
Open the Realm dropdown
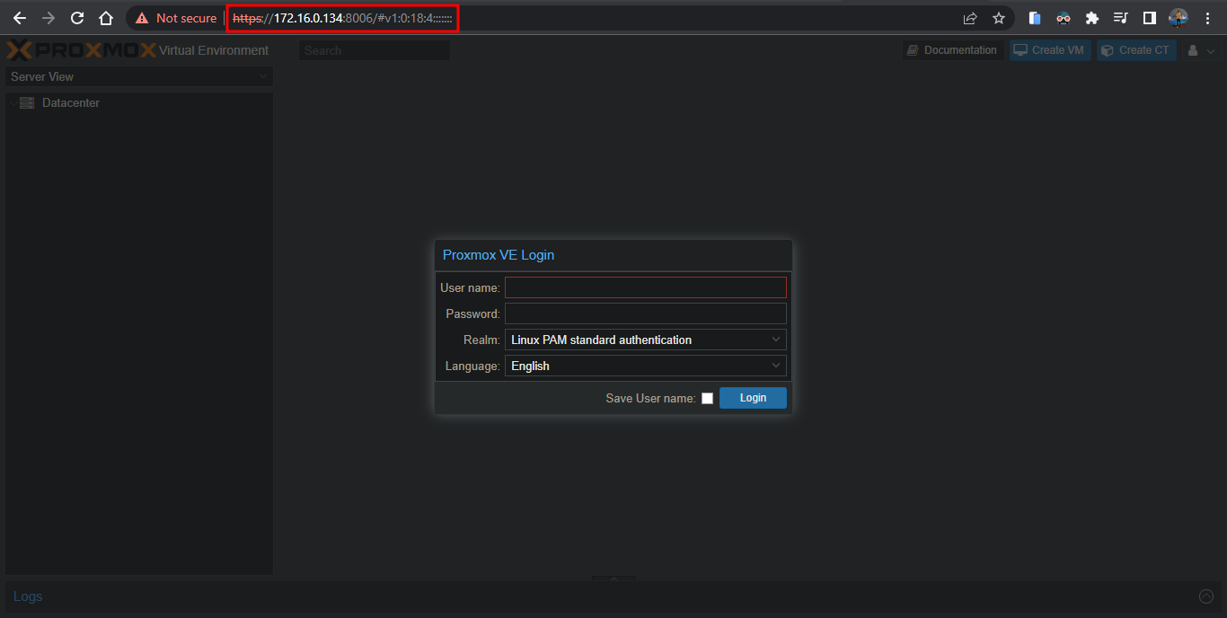(x=645, y=340)
